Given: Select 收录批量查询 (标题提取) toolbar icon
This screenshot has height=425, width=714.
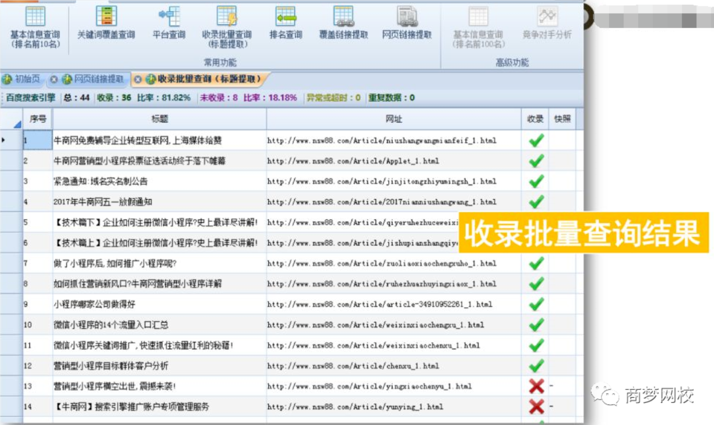Looking at the screenshot, I should tap(227, 27).
